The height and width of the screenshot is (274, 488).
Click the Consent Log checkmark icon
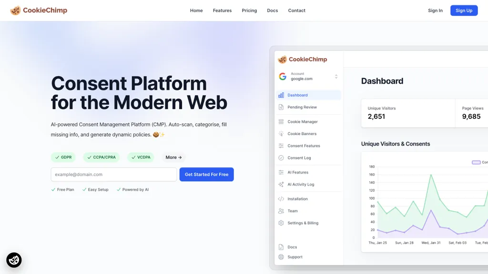click(x=281, y=158)
